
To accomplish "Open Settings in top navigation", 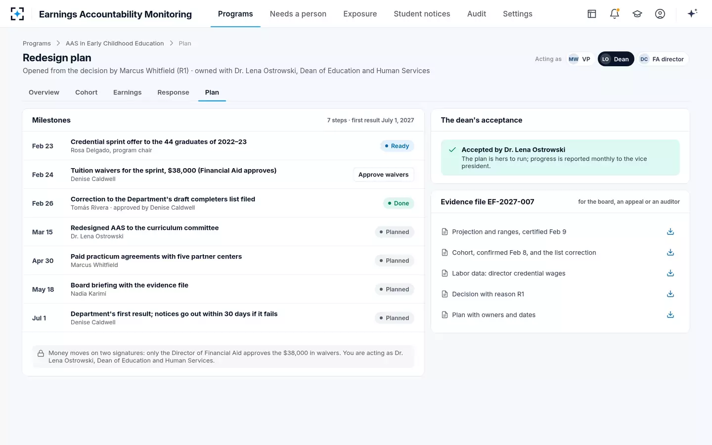I will pos(518,14).
